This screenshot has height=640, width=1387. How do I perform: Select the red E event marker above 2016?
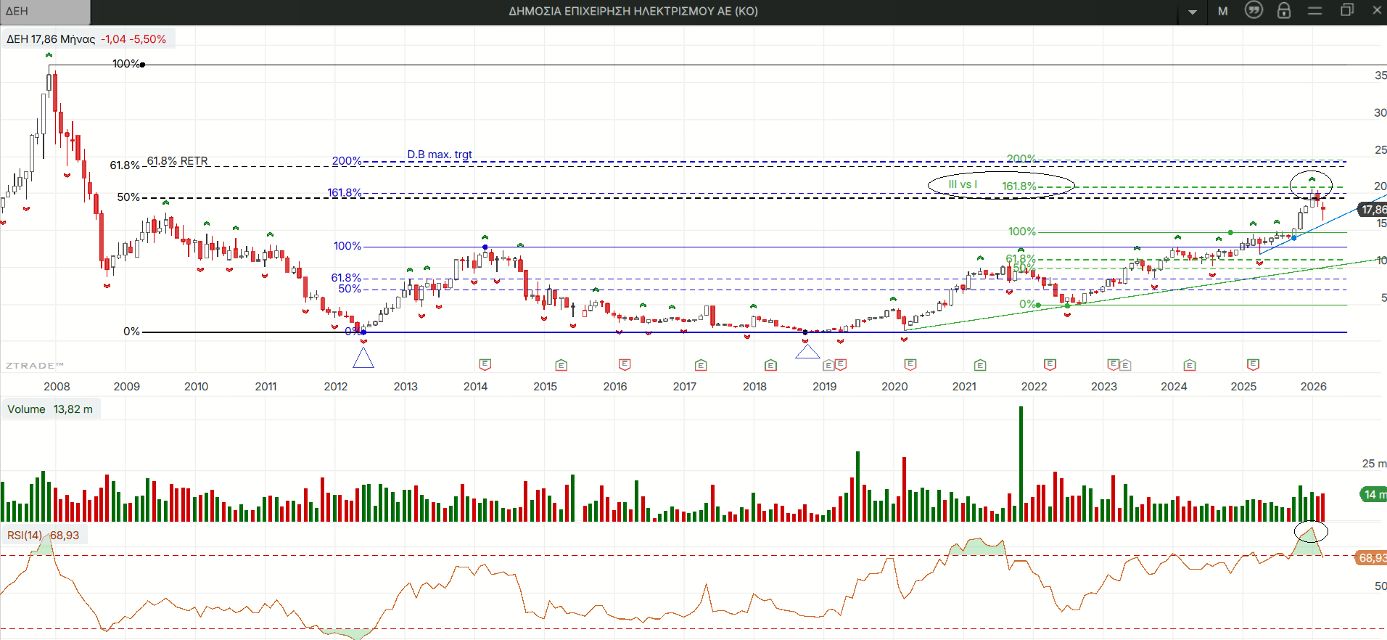click(x=625, y=364)
